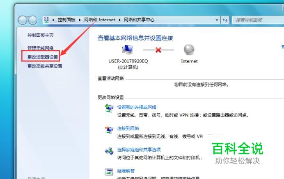Viewport: 284px width, 179px height.
Task: Click the icon next to 设置新的连接或网络
Action: tap(109, 108)
